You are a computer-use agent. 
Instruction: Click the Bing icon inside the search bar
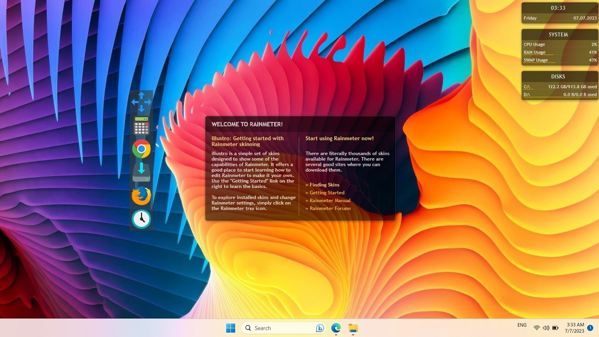click(320, 328)
